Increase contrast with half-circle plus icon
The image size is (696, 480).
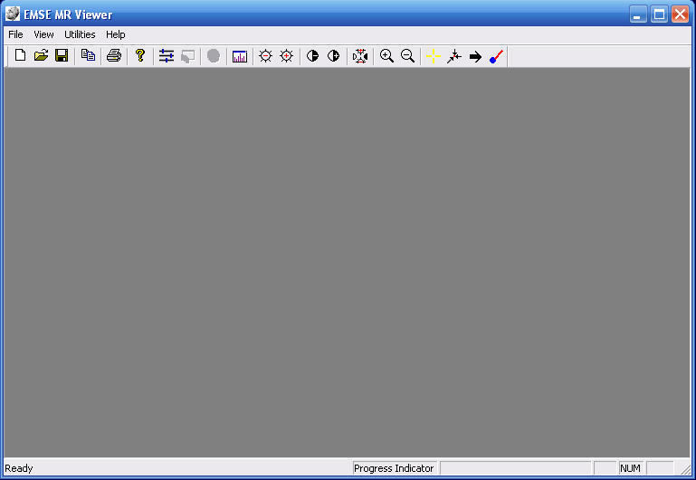(x=333, y=56)
